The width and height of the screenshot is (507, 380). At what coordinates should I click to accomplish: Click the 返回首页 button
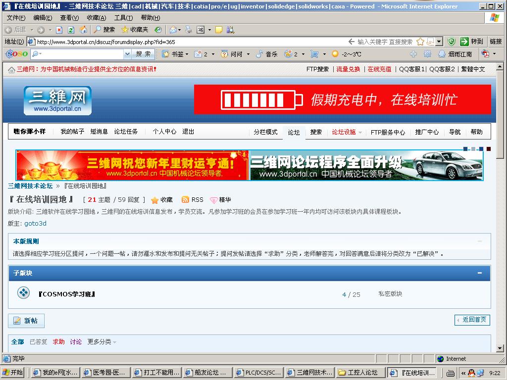click(472, 320)
